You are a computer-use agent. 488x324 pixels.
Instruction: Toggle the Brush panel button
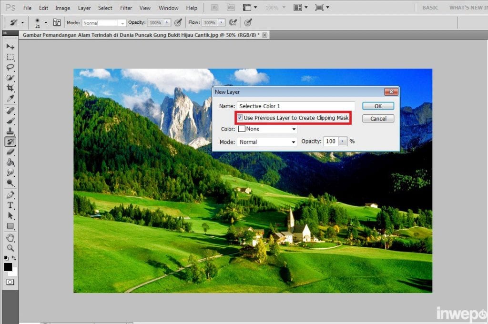[x=57, y=22]
